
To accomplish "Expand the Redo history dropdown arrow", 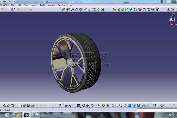I will pyautogui.click(x=57, y=107).
